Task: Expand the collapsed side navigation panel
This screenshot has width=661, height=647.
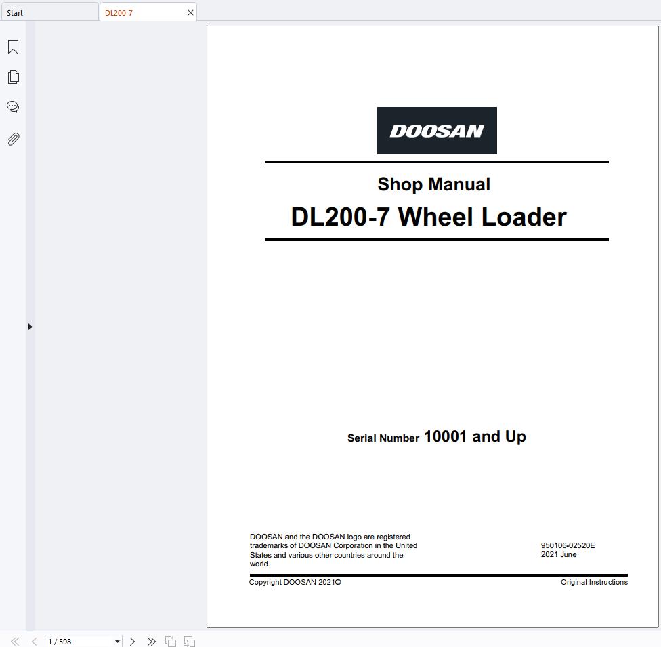Action: (30, 327)
